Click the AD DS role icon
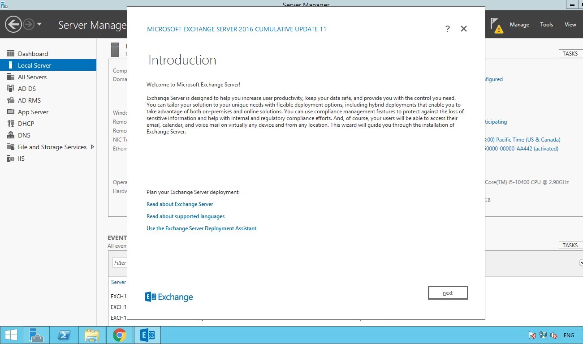The width and height of the screenshot is (583, 344). click(11, 89)
